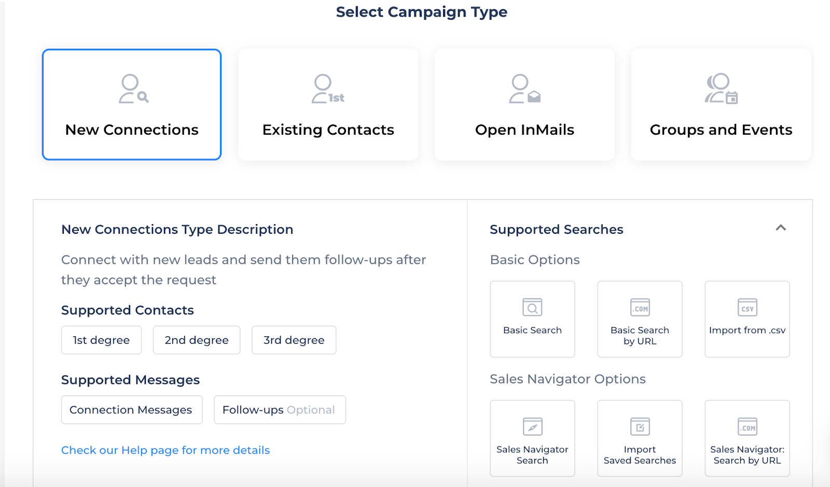Open the Sales Navigator Search compass icon
This screenshot has width=830, height=487.
(x=532, y=426)
